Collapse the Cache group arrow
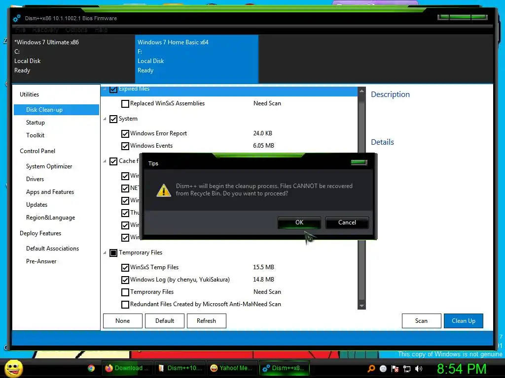The image size is (505, 378). (105, 161)
